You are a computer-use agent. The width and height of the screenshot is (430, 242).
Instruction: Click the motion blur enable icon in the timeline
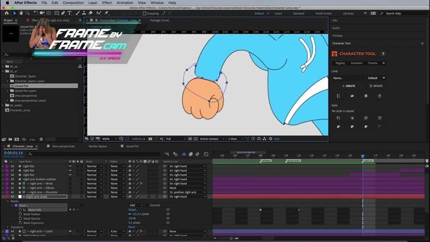tap(197, 154)
